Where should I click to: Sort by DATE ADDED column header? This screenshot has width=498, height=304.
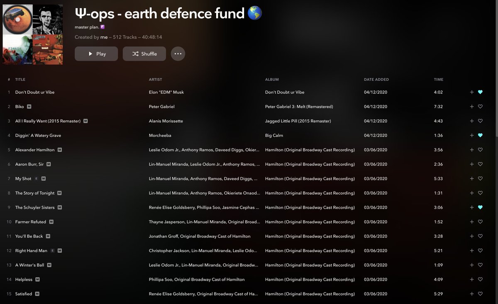(x=376, y=80)
